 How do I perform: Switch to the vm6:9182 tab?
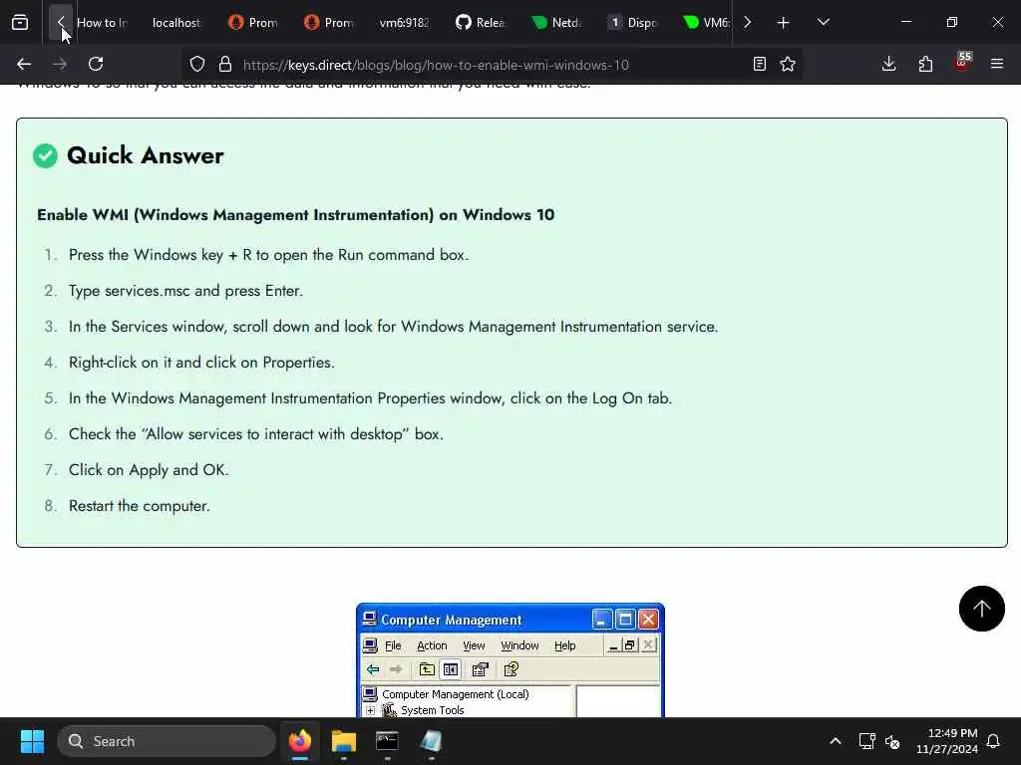coord(405,23)
